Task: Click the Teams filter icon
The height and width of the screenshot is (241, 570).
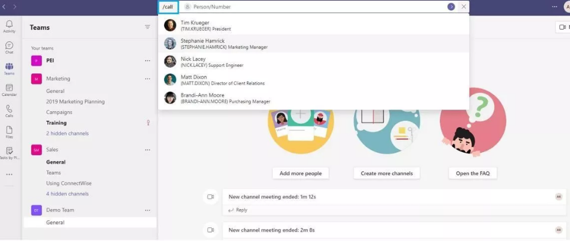Action: (147, 27)
